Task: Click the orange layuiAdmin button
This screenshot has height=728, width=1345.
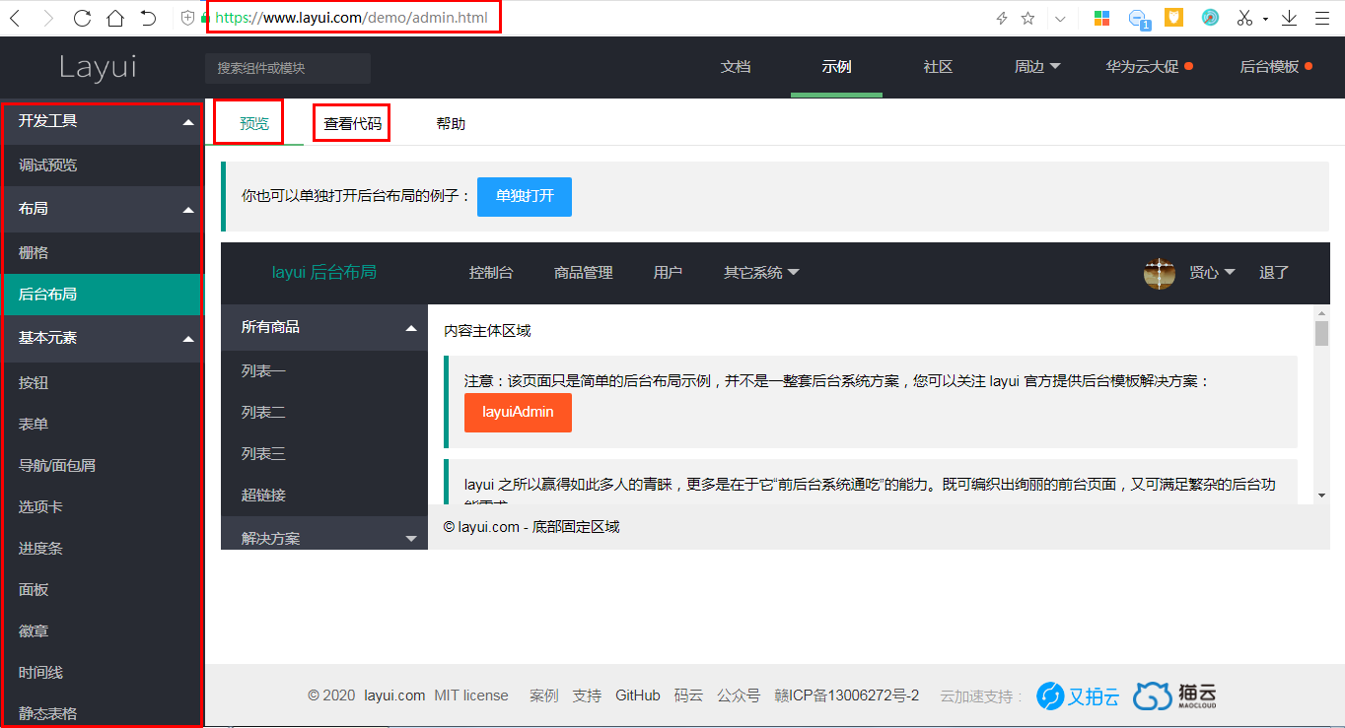Action: pyautogui.click(x=518, y=412)
